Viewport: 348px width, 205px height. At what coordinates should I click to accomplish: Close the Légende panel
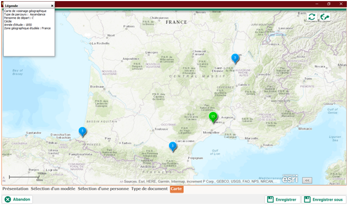click(x=52, y=6)
